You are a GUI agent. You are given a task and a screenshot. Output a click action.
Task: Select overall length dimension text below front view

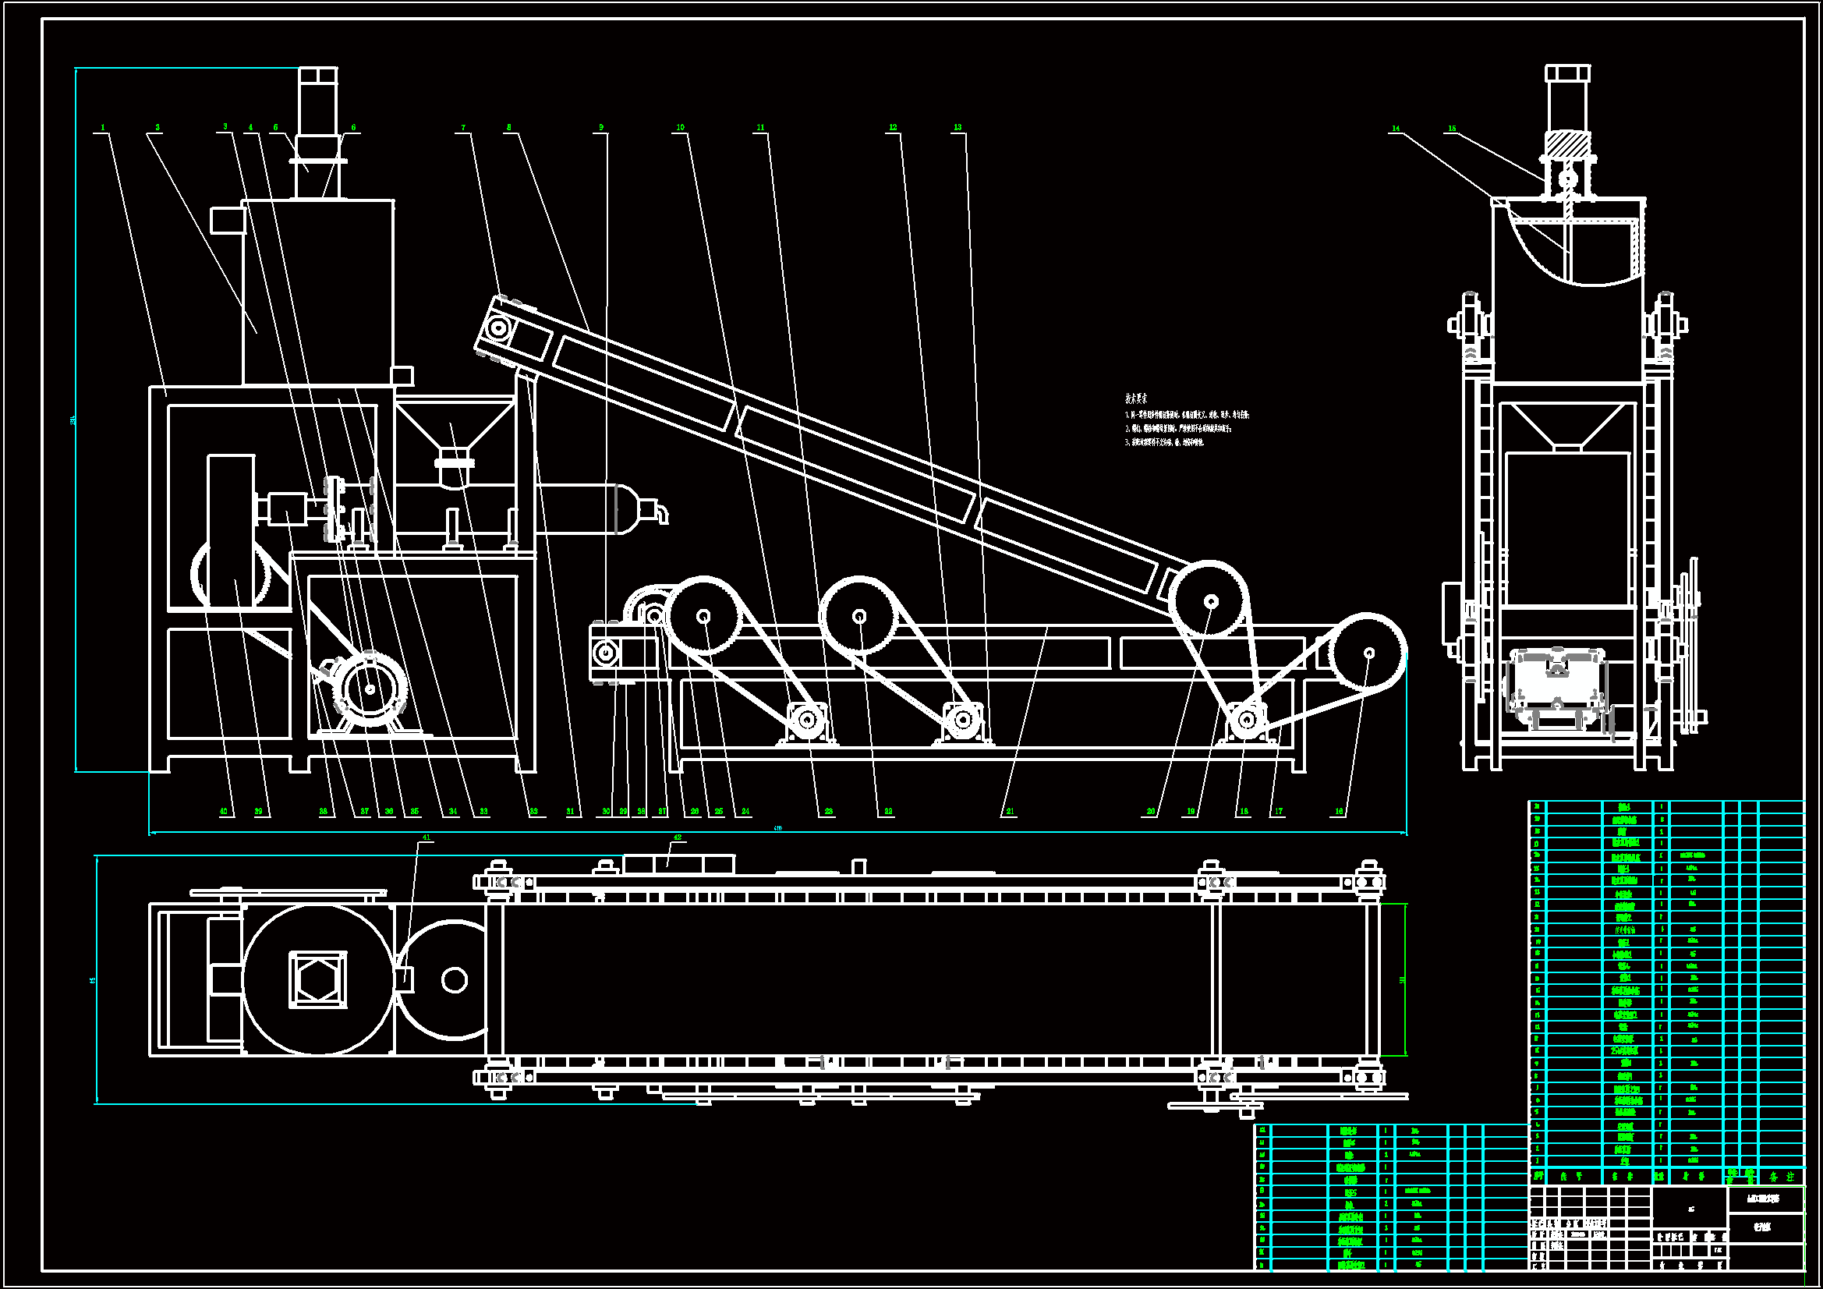coord(778,829)
